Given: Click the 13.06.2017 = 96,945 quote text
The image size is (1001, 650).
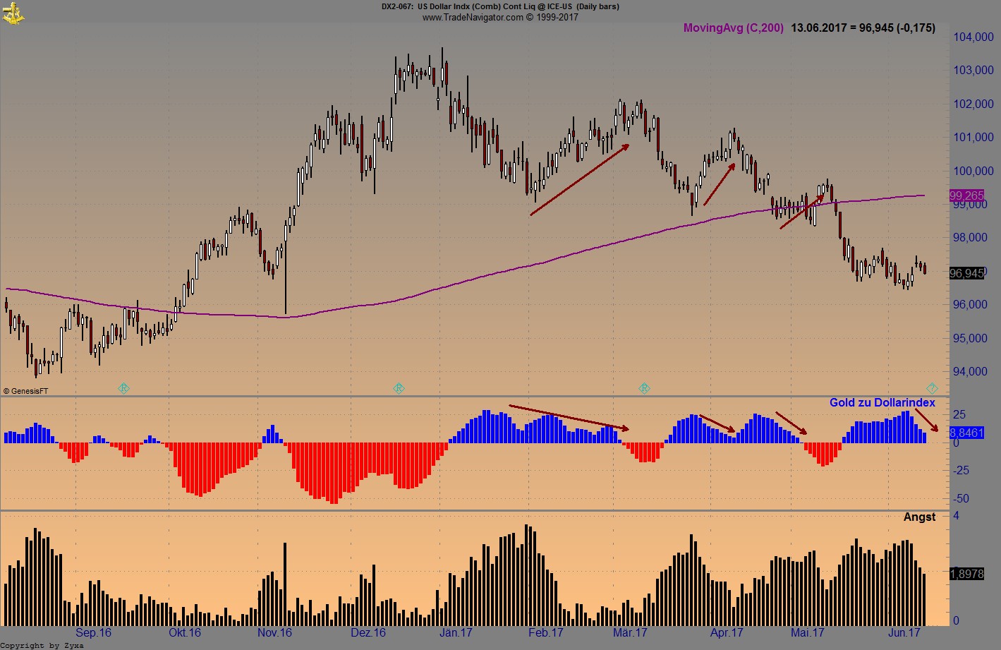Looking at the screenshot, I should click(864, 28).
